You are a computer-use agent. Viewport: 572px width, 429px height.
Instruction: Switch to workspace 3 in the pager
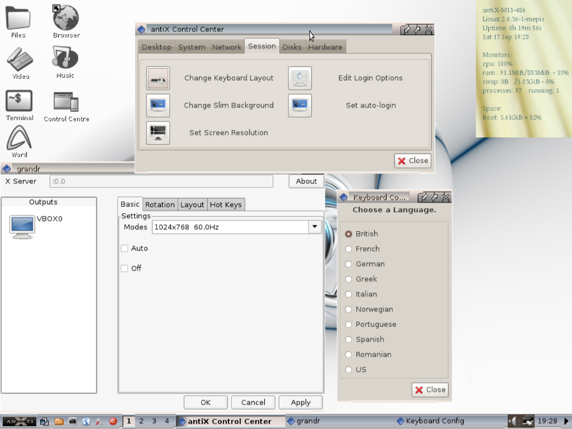[154, 421]
